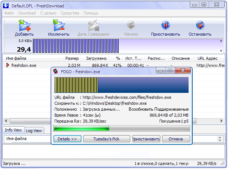Image resolution: width=228 pixels, height=169 pixels.
Task: Click the Описание column header
Action: click(181, 58)
